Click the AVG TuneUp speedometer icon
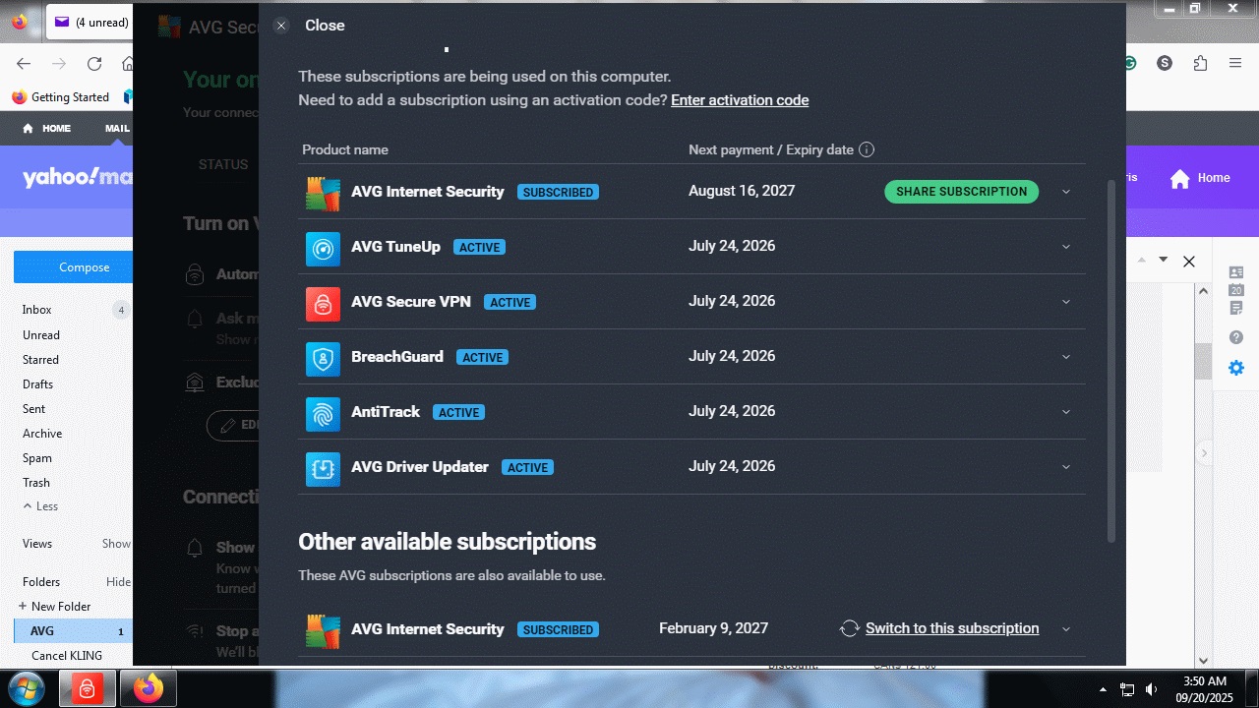Image resolution: width=1259 pixels, height=708 pixels. (x=323, y=248)
